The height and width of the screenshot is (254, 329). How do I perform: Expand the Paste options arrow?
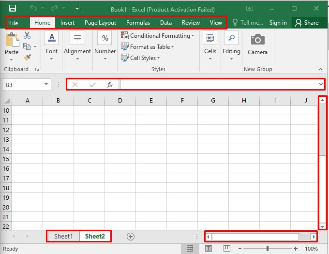pyautogui.click(x=12, y=60)
